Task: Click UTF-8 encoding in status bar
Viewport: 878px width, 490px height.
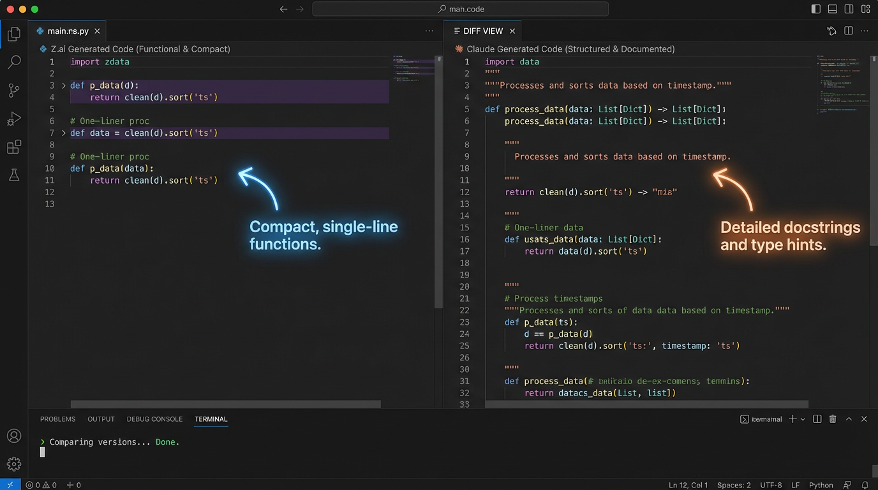Action: point(771,485)
